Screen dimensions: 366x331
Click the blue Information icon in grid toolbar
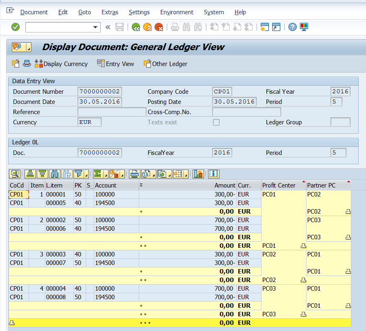(213, 174)
